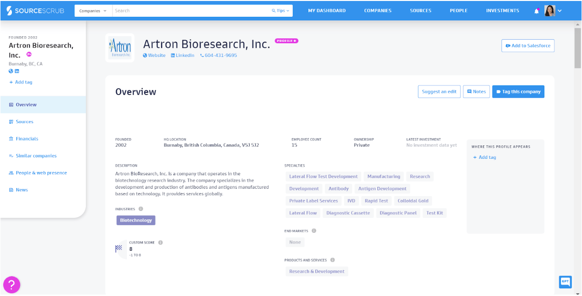Select the IVD specialty tag
This screenshot has height=296, width=582.
click(351, 201)
